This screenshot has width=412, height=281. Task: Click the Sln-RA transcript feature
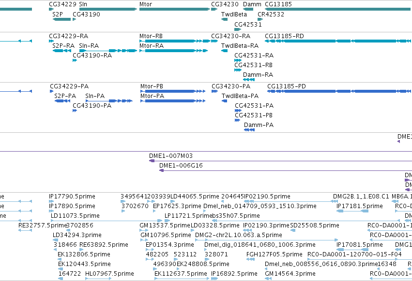click(108, 51)
